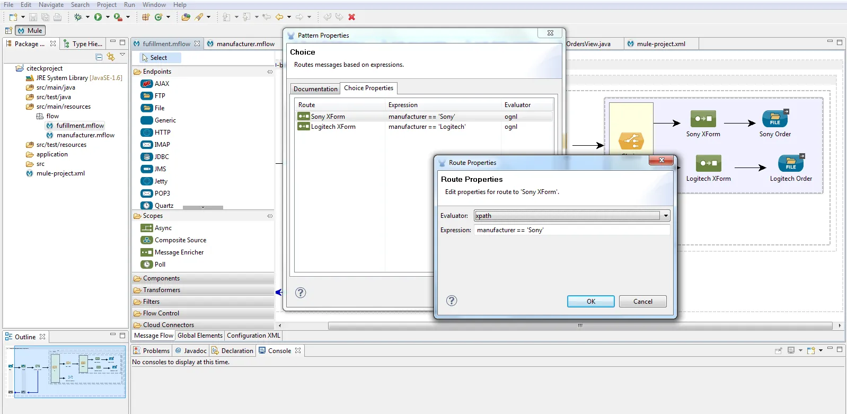
Task: Open the Run button dropdown arrow
Action: pos(108,17)
